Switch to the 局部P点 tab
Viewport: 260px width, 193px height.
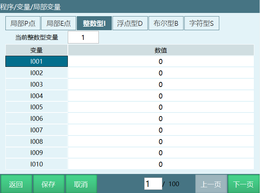[22, 24]
